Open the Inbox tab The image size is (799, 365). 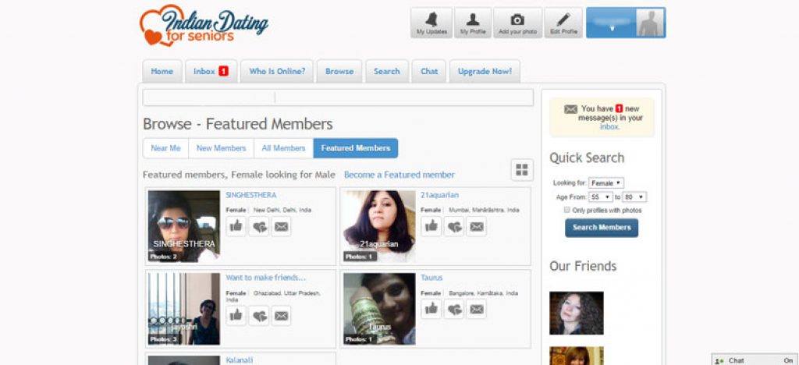pyautogui.click(x=211, y=71)
